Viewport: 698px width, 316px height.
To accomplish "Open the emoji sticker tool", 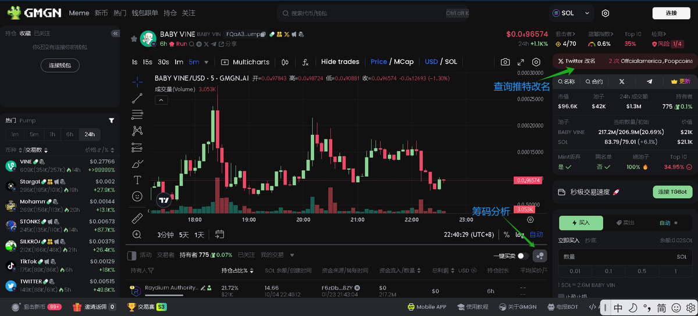I will click(x=137, y=196).
